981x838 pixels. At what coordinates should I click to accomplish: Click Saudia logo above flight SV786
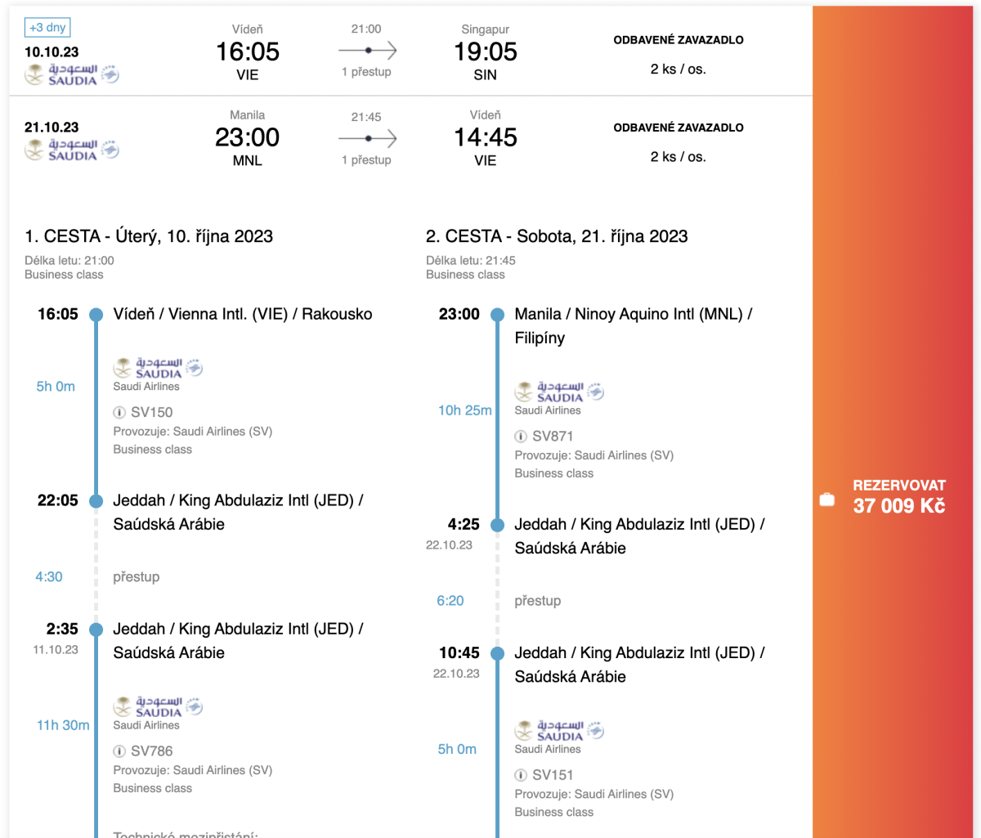(158, 707)
